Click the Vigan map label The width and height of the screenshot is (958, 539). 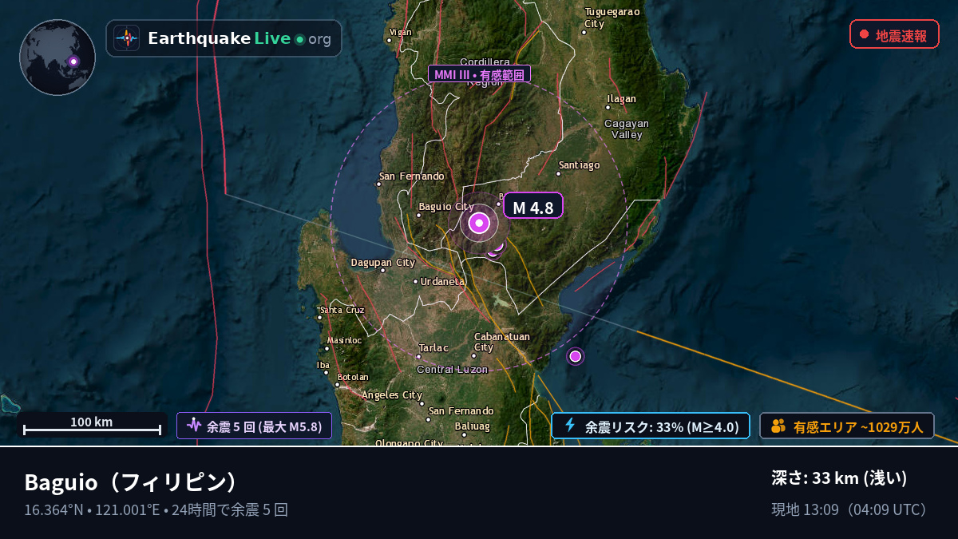coord(401,33)
